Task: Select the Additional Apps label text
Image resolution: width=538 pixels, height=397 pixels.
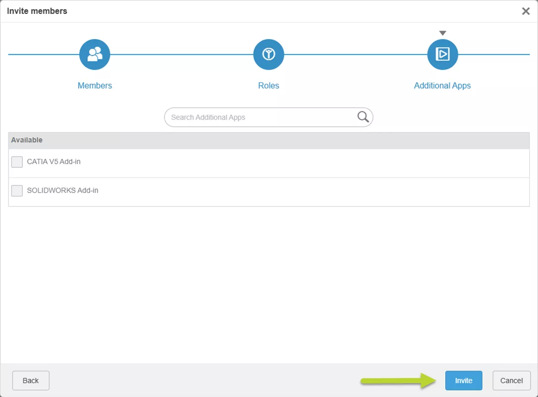Action: tap(442, 85)
